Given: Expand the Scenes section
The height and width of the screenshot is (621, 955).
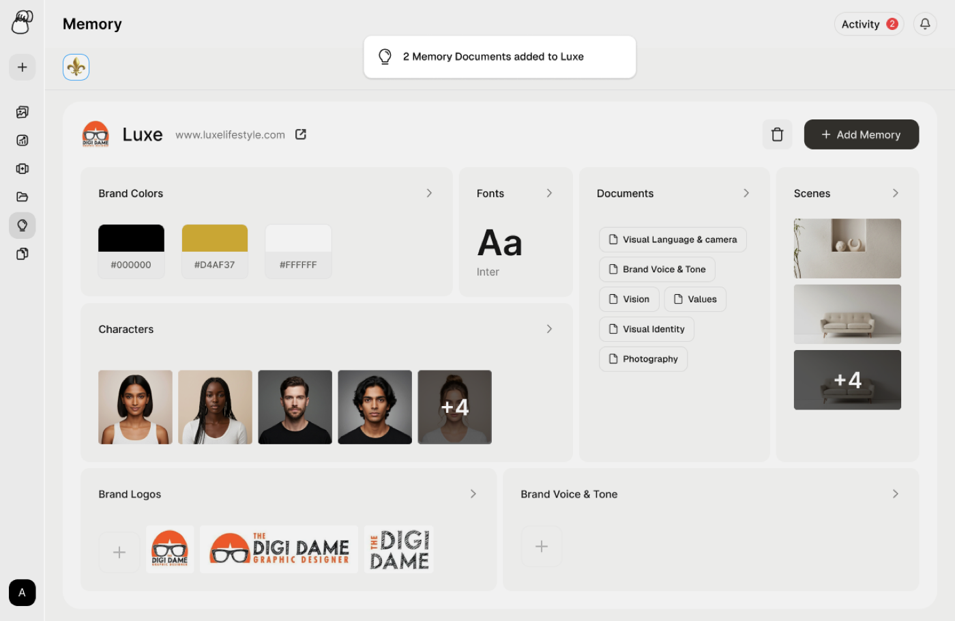Looking at the screenshot, I should click(896, 193).
